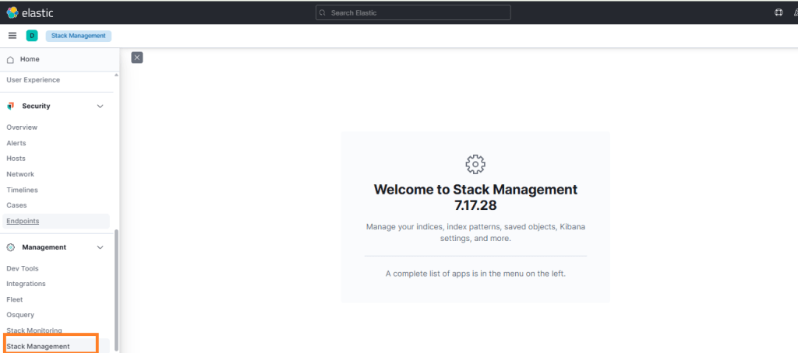Open the green D space avatar

32,36
